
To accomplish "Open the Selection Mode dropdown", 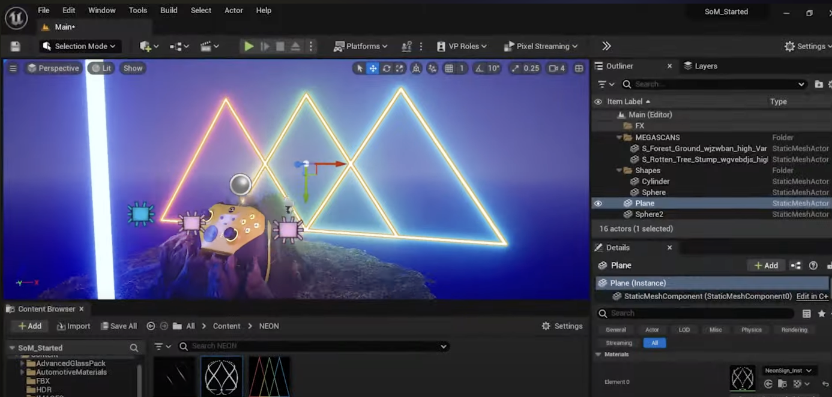I will tap(80, 46).
